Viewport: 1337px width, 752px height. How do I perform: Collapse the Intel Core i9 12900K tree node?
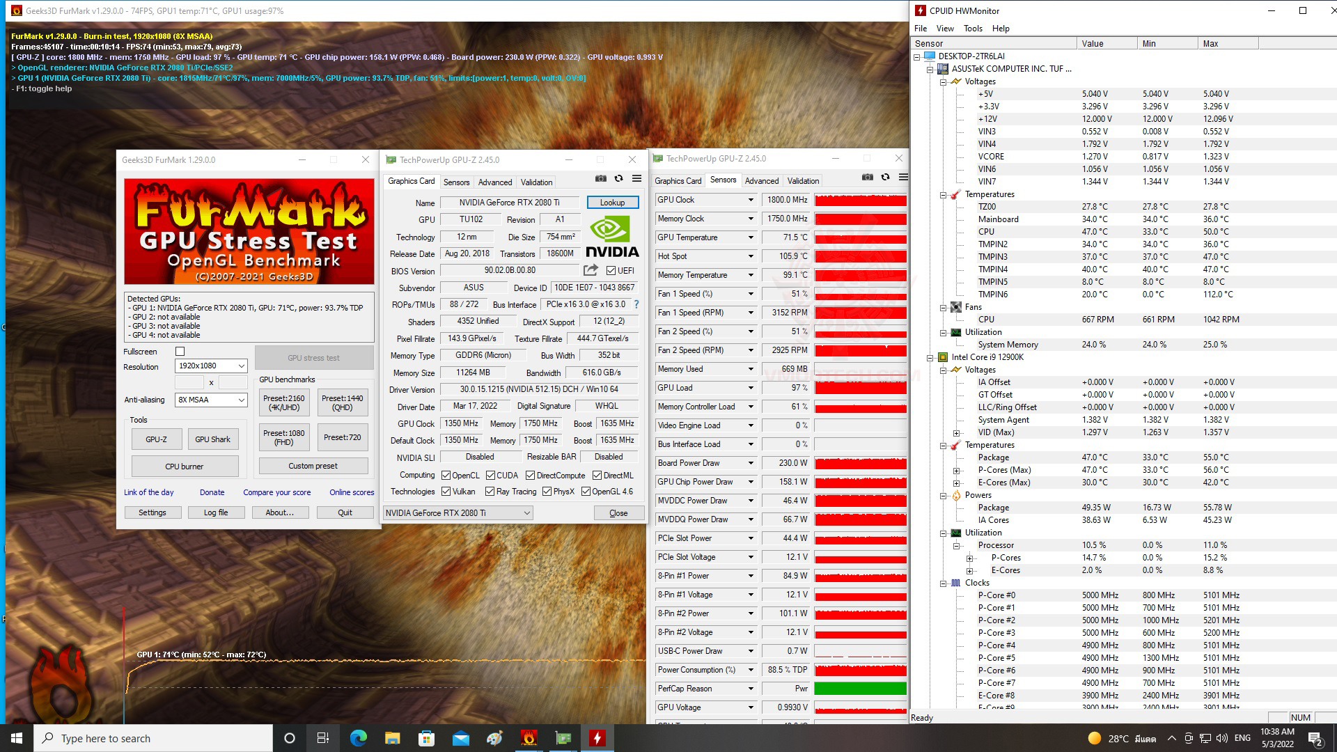click(930, 357)
